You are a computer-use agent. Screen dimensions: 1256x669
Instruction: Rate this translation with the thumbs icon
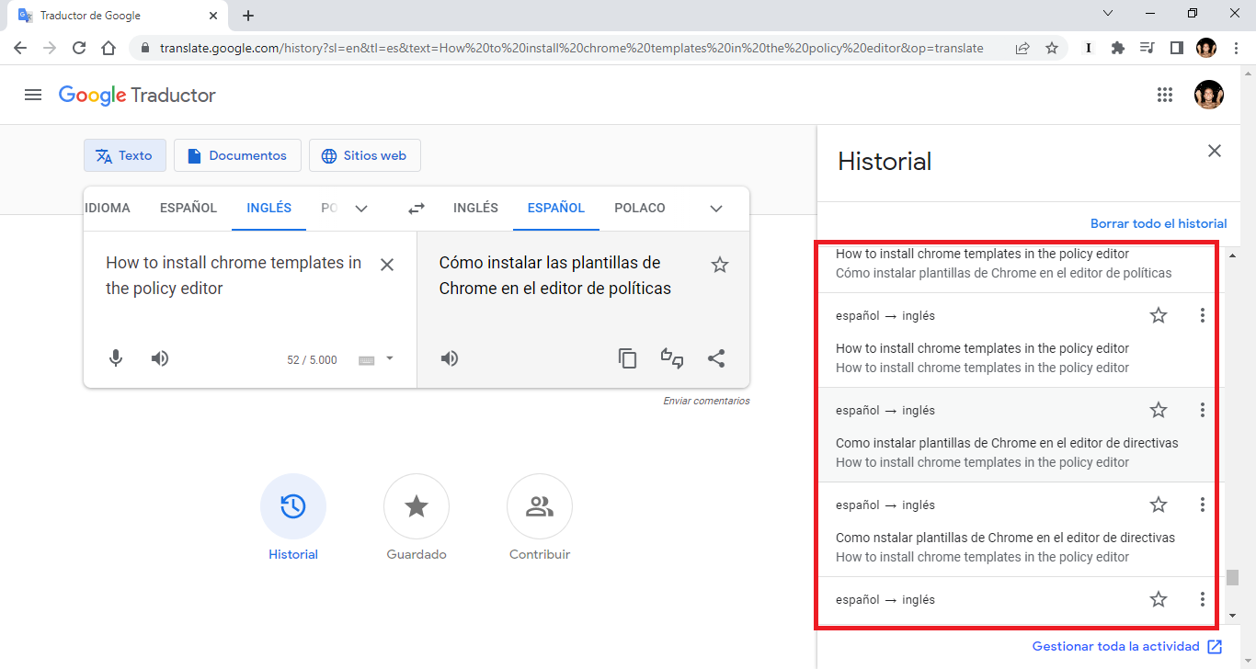click(x=672, y=358)
